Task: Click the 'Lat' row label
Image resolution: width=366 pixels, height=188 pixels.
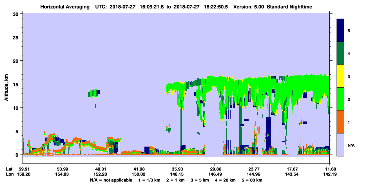Action: [x=9, y=169]
